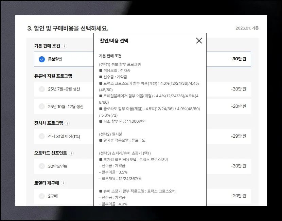Image resolution: width=282 pixels, height=221 pixels.
Task: Uncheck the 콤보할인 checkbox
Action: 42,59
